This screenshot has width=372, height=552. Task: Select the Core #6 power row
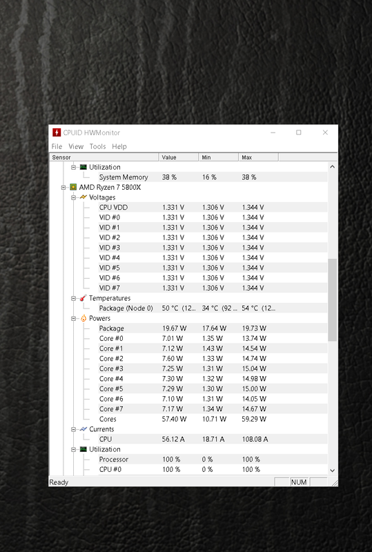click(x=213, y=400)
